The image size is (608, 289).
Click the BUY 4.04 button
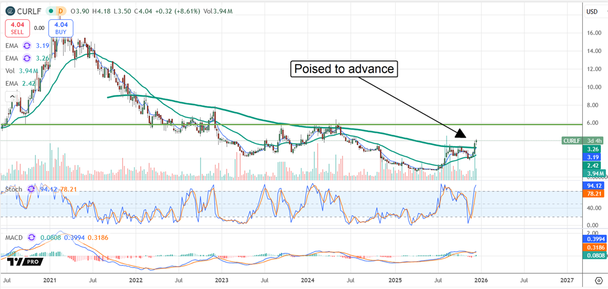pyautogui.click(x=61, y=28)
